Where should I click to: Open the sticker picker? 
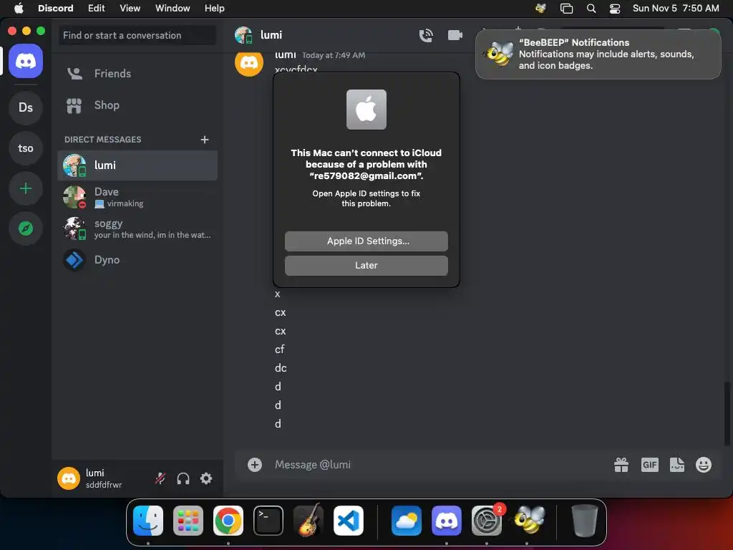pos(677,465)
